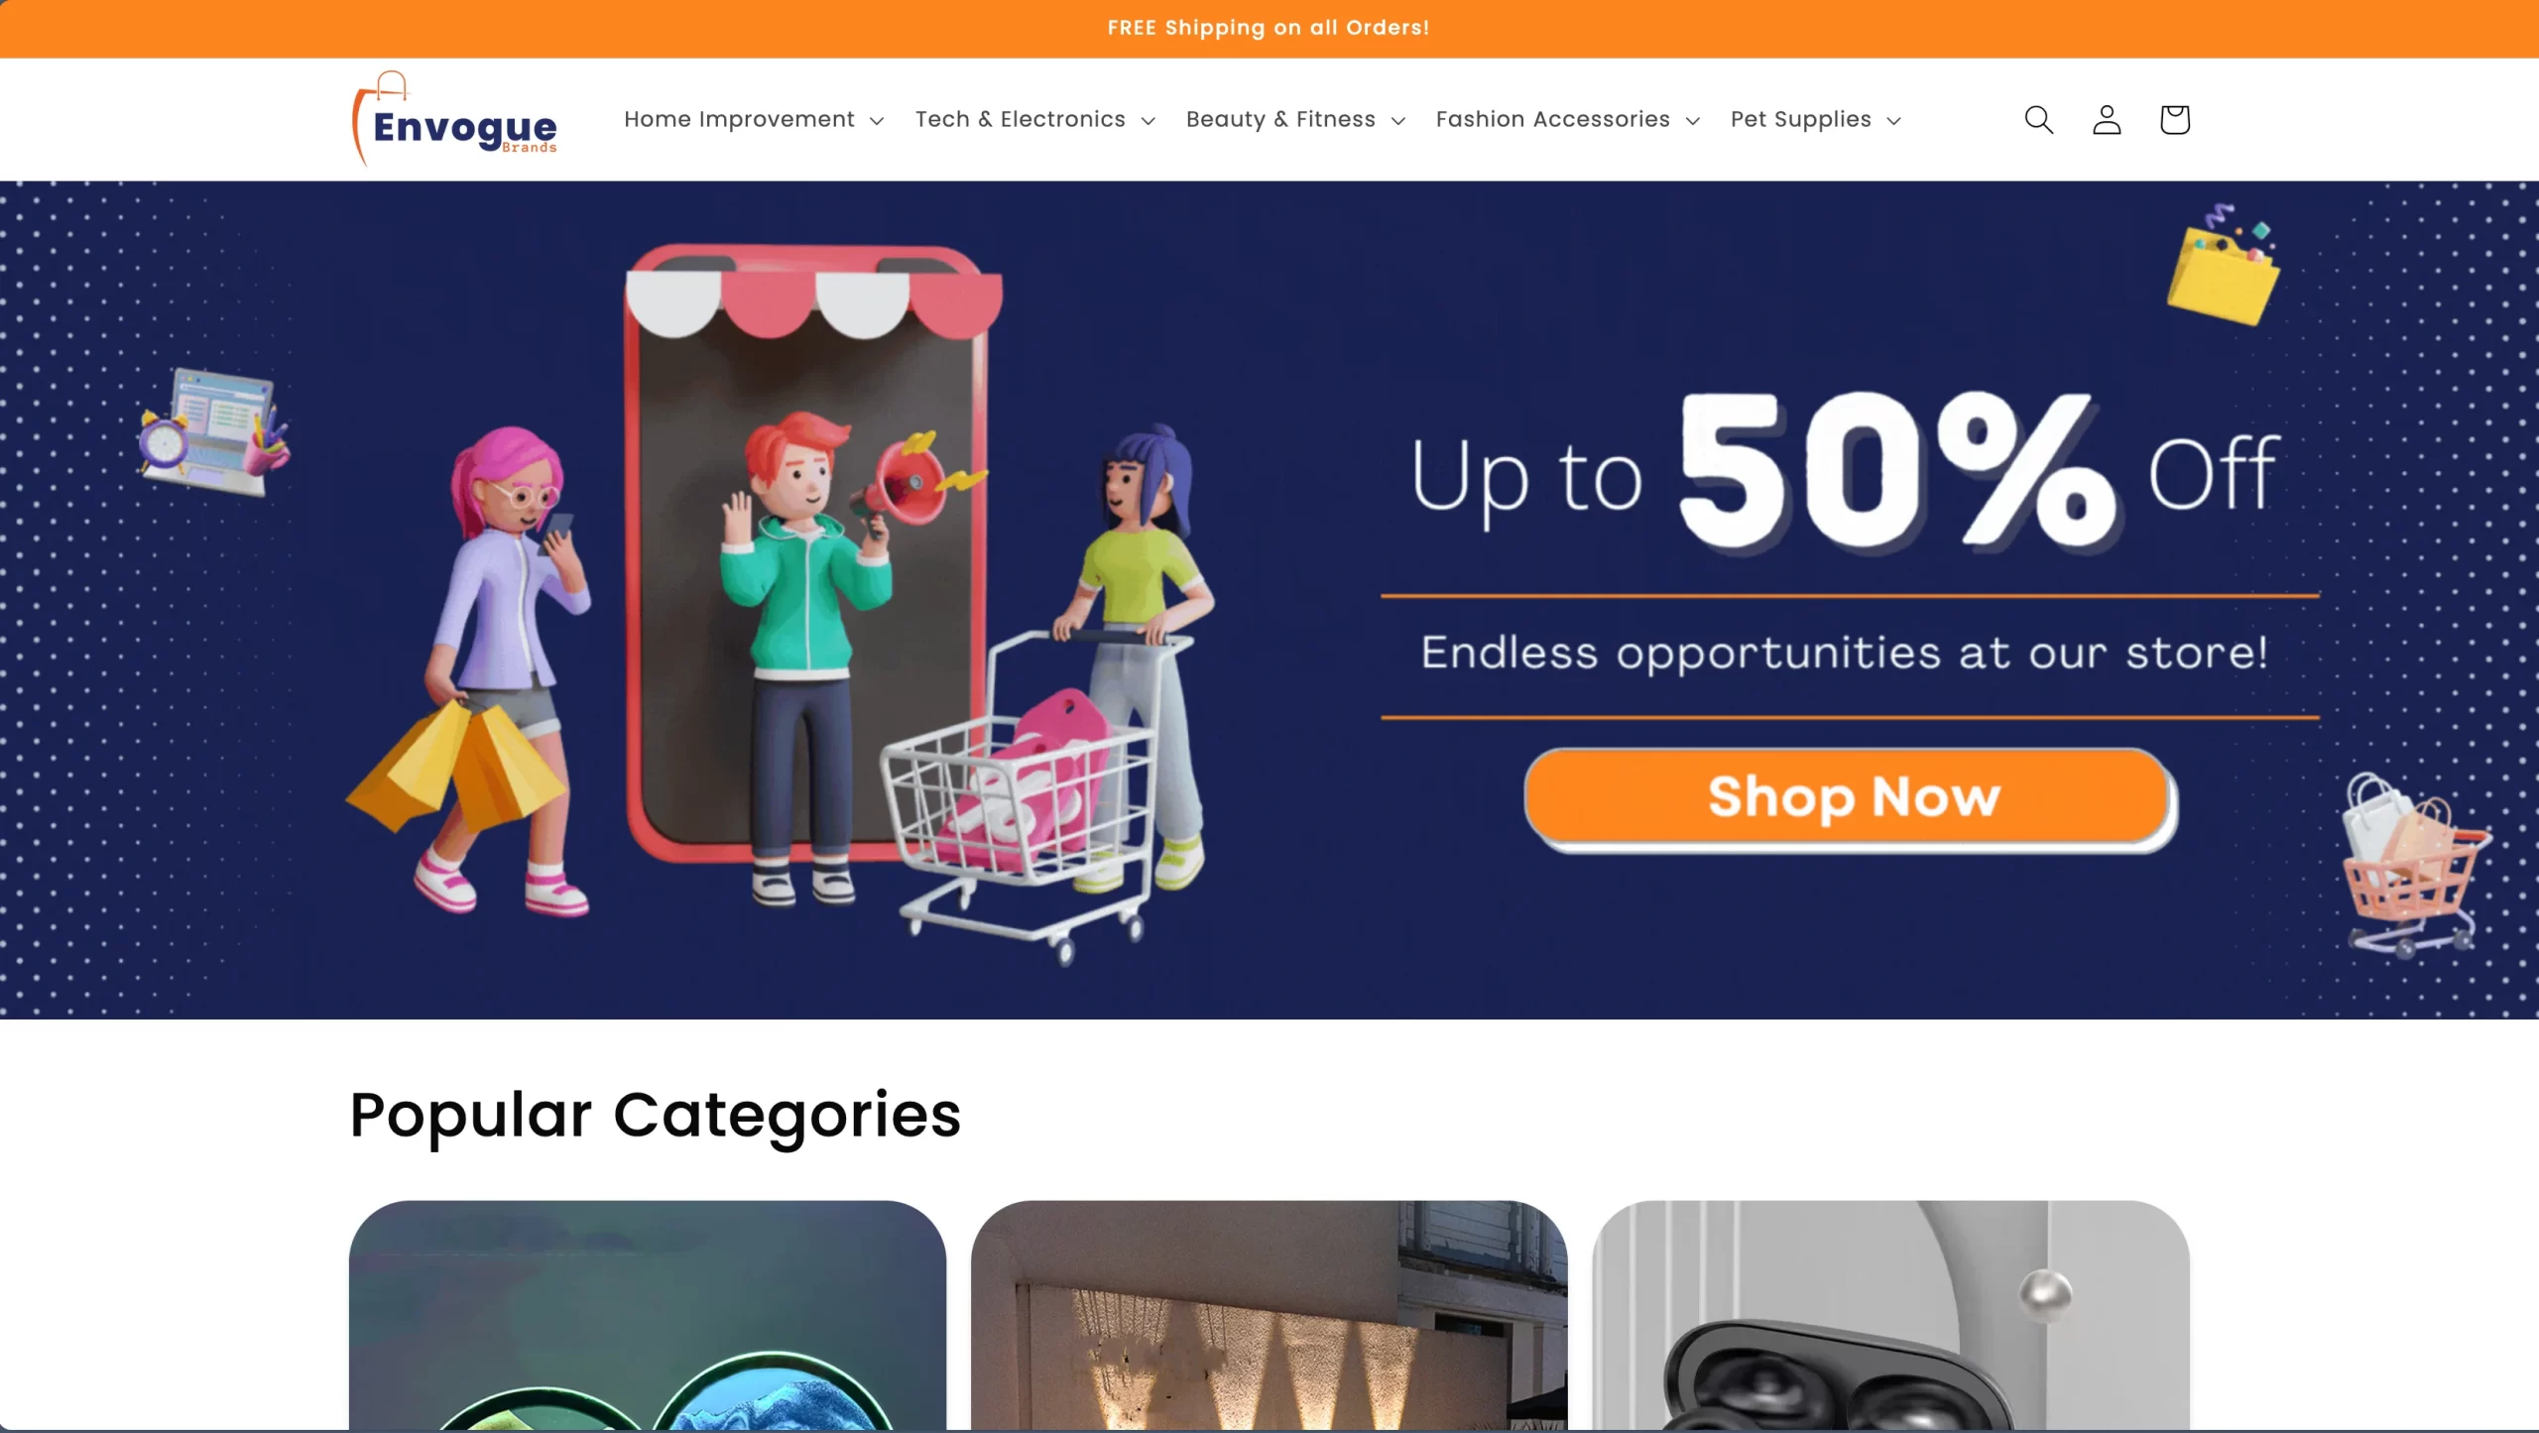Click the yellow folder illustration in banner

tap(2223, 266)
